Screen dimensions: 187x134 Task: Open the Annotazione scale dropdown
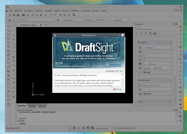pos(104,128)
